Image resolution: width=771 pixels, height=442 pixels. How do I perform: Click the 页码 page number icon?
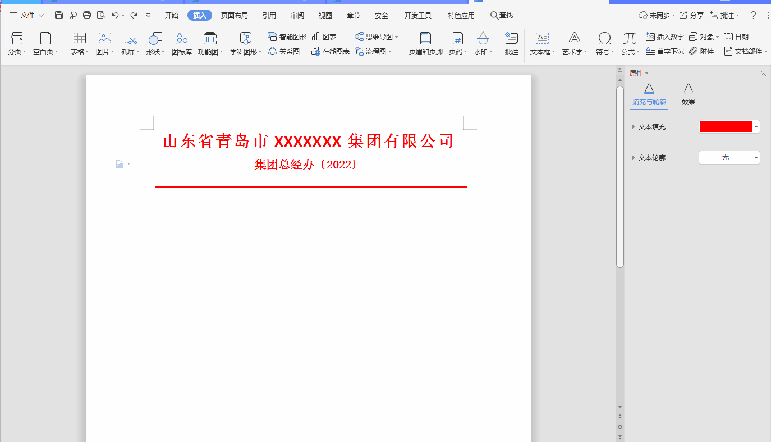click(x=458, y=38)
